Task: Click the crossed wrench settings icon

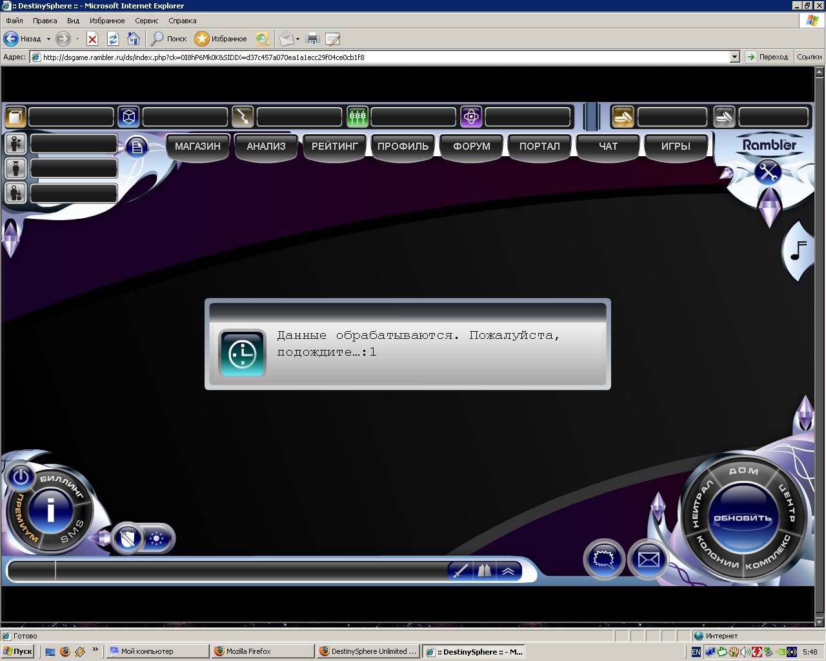Action: pyautogui.click(x=768, y=172)
